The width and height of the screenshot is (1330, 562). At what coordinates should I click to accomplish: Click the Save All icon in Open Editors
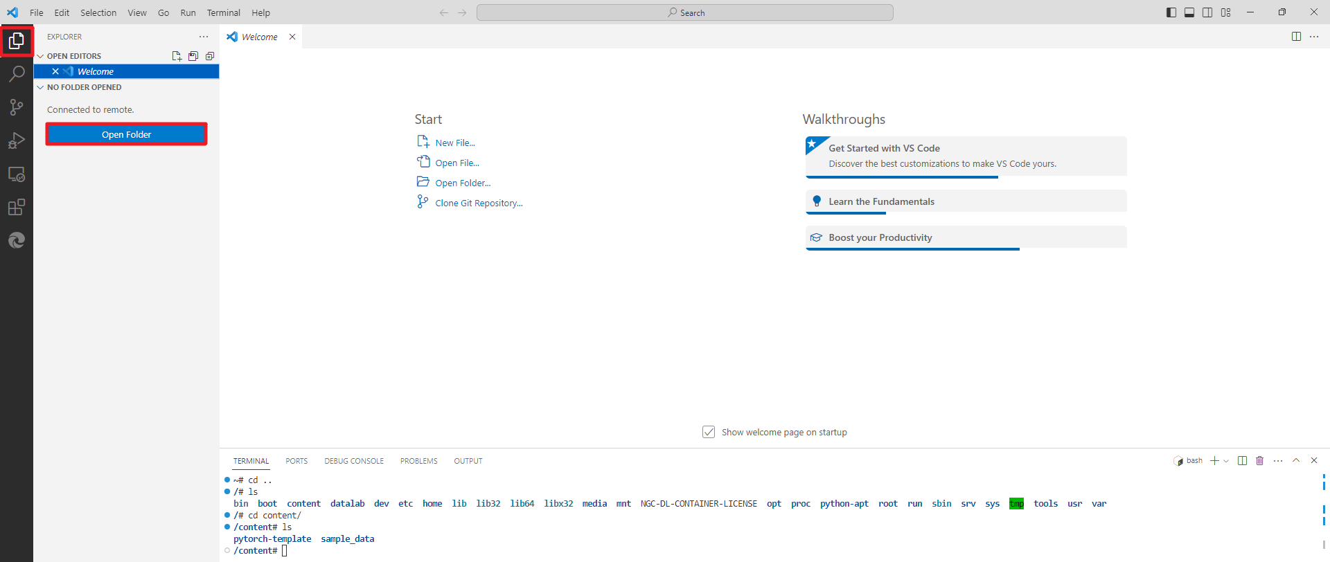pos(193,56)
